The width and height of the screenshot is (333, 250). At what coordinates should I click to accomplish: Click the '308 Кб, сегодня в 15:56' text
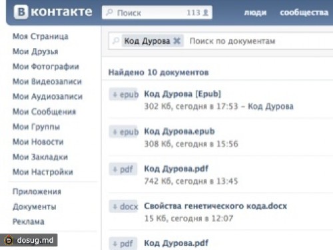click(x=191, y=144)
